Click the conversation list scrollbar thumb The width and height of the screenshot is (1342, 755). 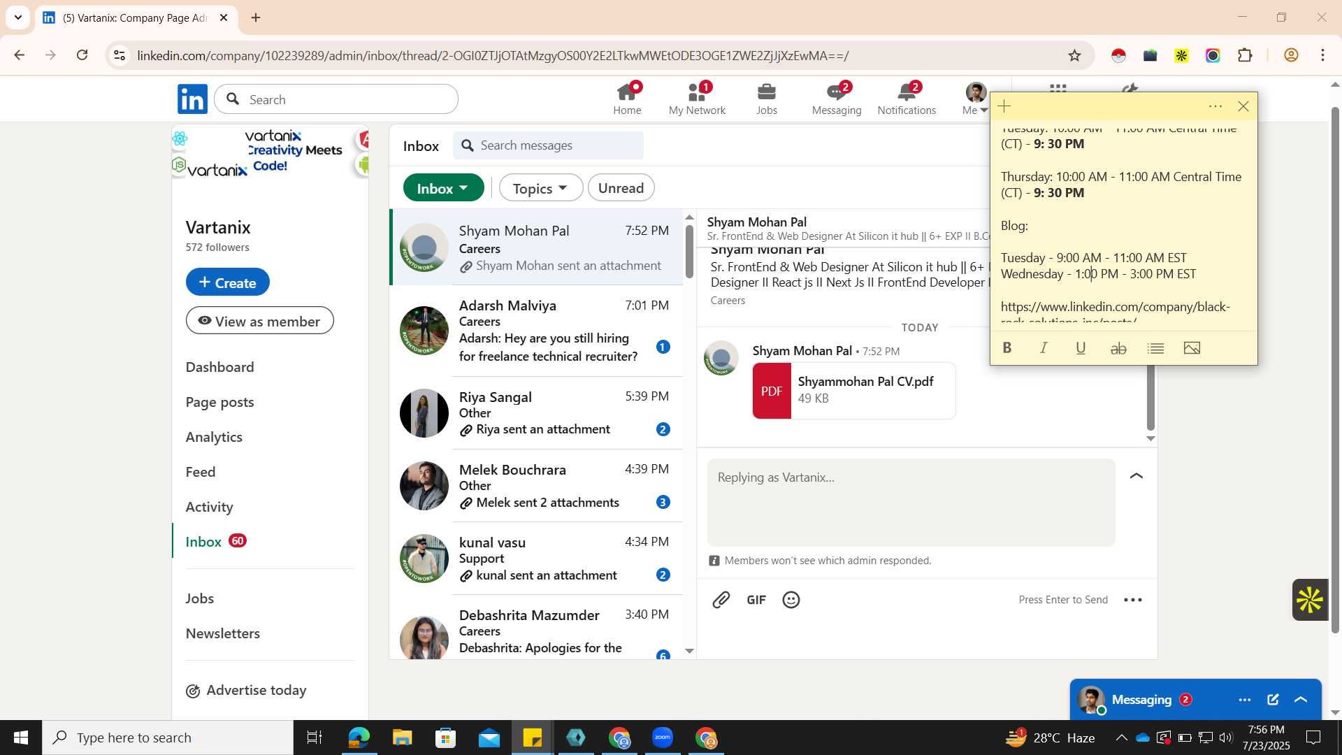point(689,252)
